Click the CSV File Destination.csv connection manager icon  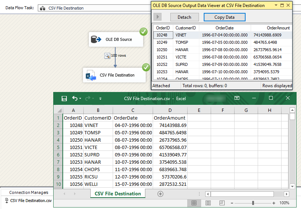tap(7, 200)
